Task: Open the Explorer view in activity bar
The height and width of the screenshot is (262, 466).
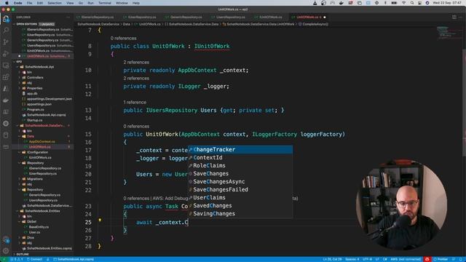Action: point(6,19)
